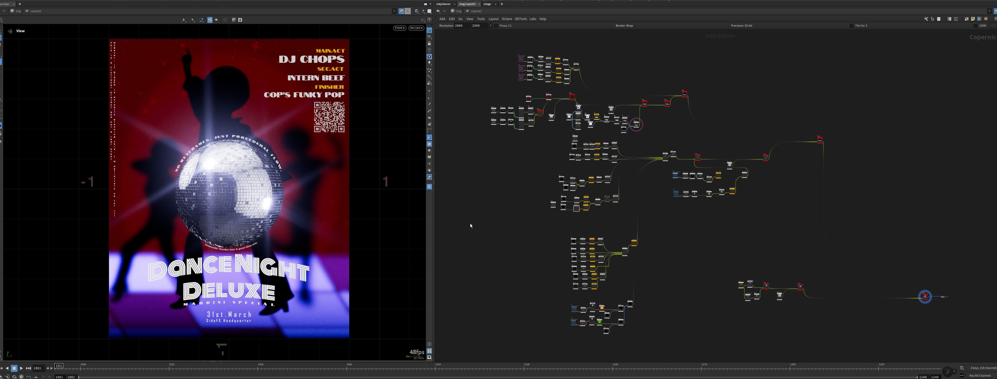Go back in the network editor path
This screenshot has width=997, height=379.
click(438, 11)
